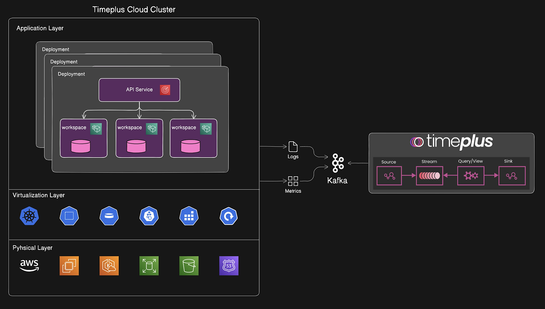Click the 'Virtualization Layer' label
545x309 pixels.
pos(39,195)
